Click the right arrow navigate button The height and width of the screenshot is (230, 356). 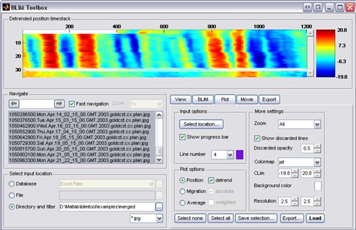click(60, 104)
